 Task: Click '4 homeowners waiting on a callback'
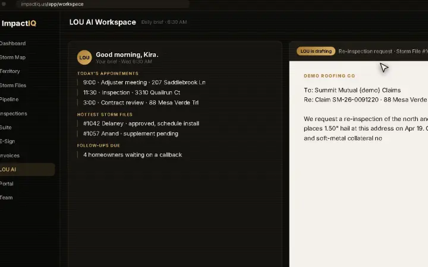tap(133, 155)
